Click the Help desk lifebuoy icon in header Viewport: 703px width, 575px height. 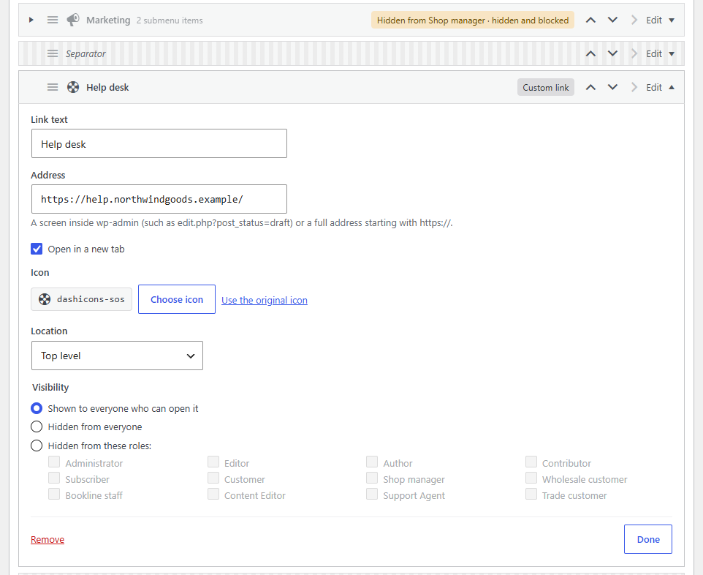coord(73,87)
